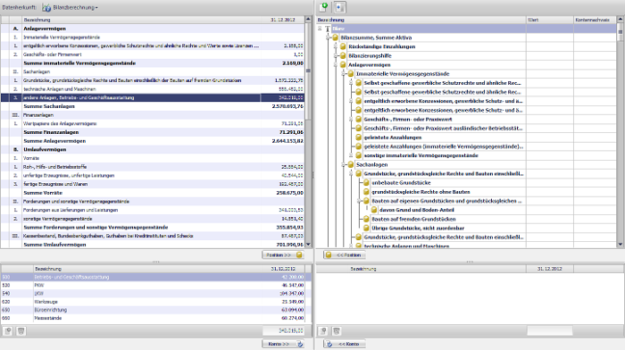
Task: Click the Wert column header in tree panel
Action: (x=550, y=20)
